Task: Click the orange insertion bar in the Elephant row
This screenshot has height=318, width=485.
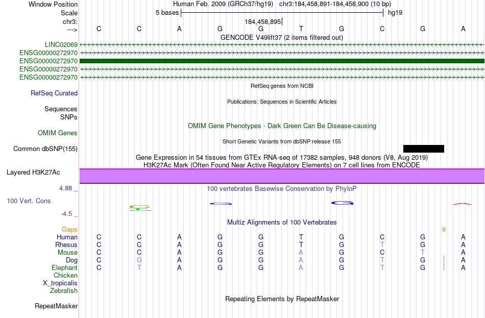Action: 444,267
